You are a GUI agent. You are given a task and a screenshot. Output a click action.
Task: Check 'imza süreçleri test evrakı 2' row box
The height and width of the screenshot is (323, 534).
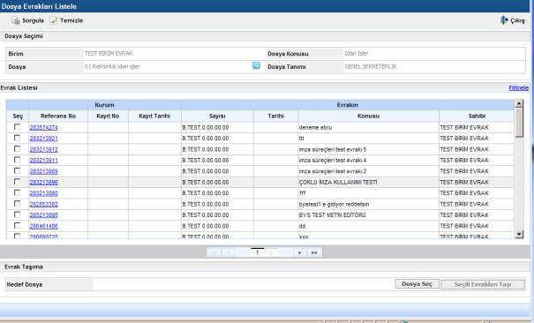[17, 170]
